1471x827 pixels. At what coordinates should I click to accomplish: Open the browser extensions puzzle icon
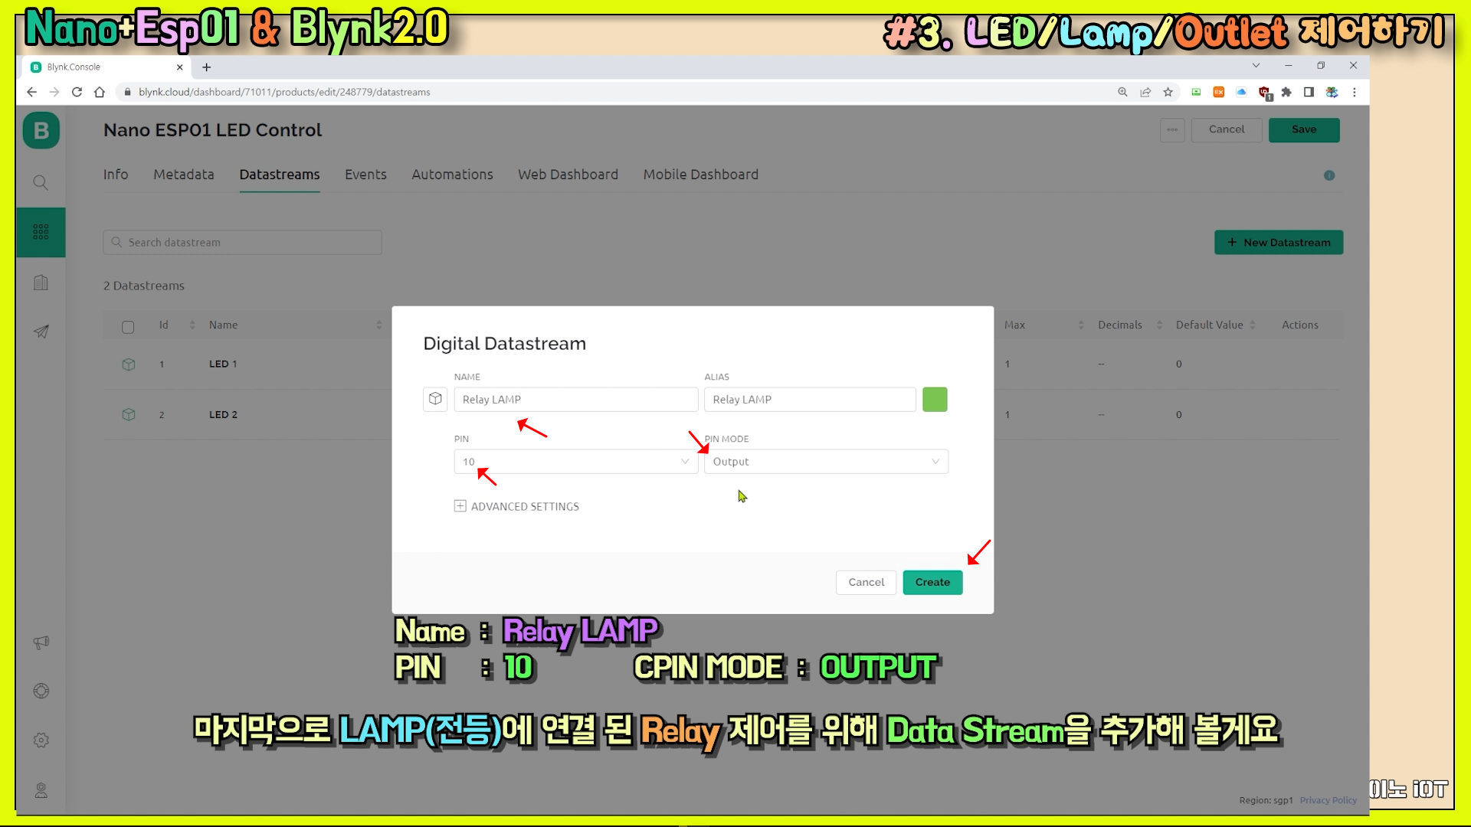coord(1286,92)
